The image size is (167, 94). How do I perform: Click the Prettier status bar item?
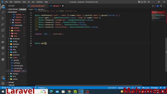click(154, 88)
